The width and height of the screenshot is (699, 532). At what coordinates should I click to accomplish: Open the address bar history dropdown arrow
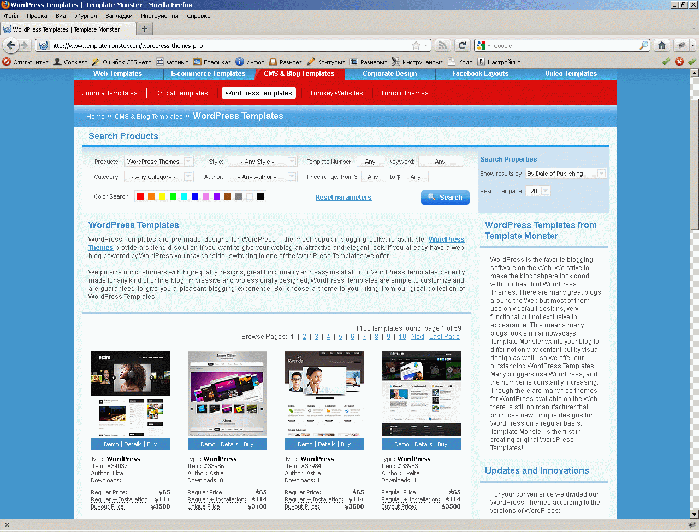[426, 45]
